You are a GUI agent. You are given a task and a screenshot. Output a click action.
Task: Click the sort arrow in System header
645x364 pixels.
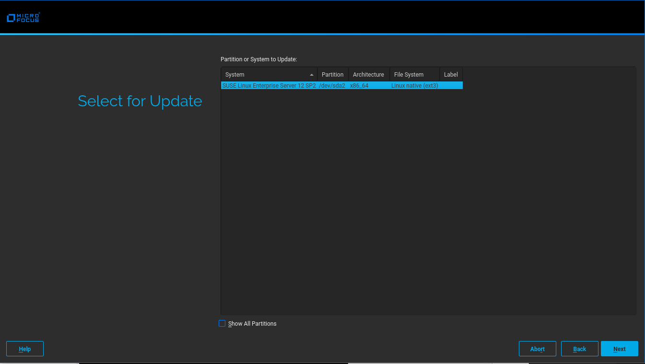pos(312,75)
